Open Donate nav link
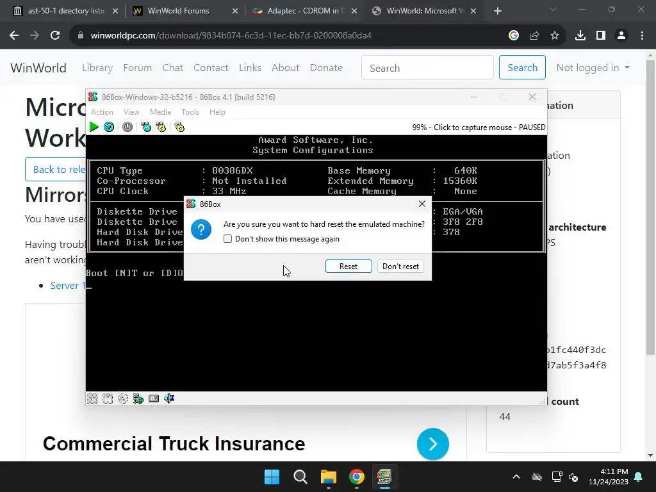Viewport: 656px width, 492px height. (x=326, y=68)
